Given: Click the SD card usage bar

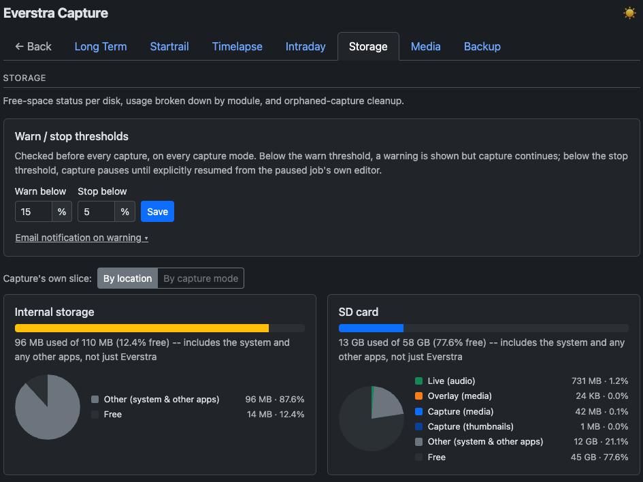Looking at the screenshot, I should tap(484, 328).
